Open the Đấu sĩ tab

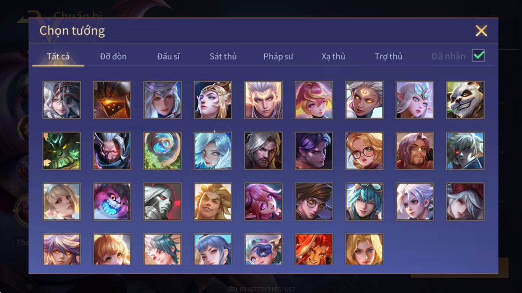(168, 56)
